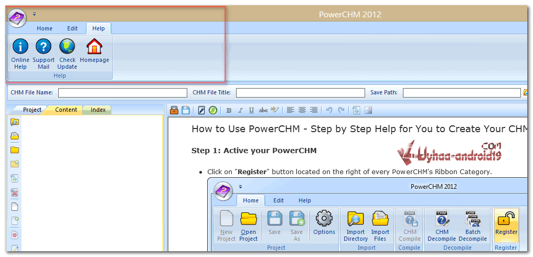
Task: Click Open Project in the tutorial screenshot image
Action: [249, 226]
